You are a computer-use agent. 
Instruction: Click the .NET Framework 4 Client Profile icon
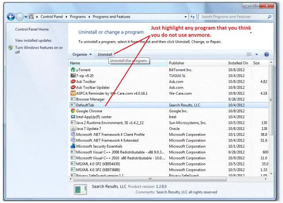pyautogui.click(x=73, y=134)
